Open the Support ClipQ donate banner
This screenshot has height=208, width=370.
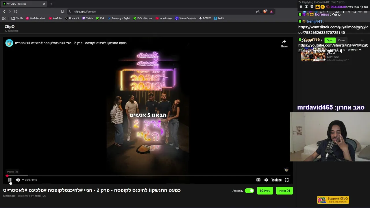click(x=333, y=200)
